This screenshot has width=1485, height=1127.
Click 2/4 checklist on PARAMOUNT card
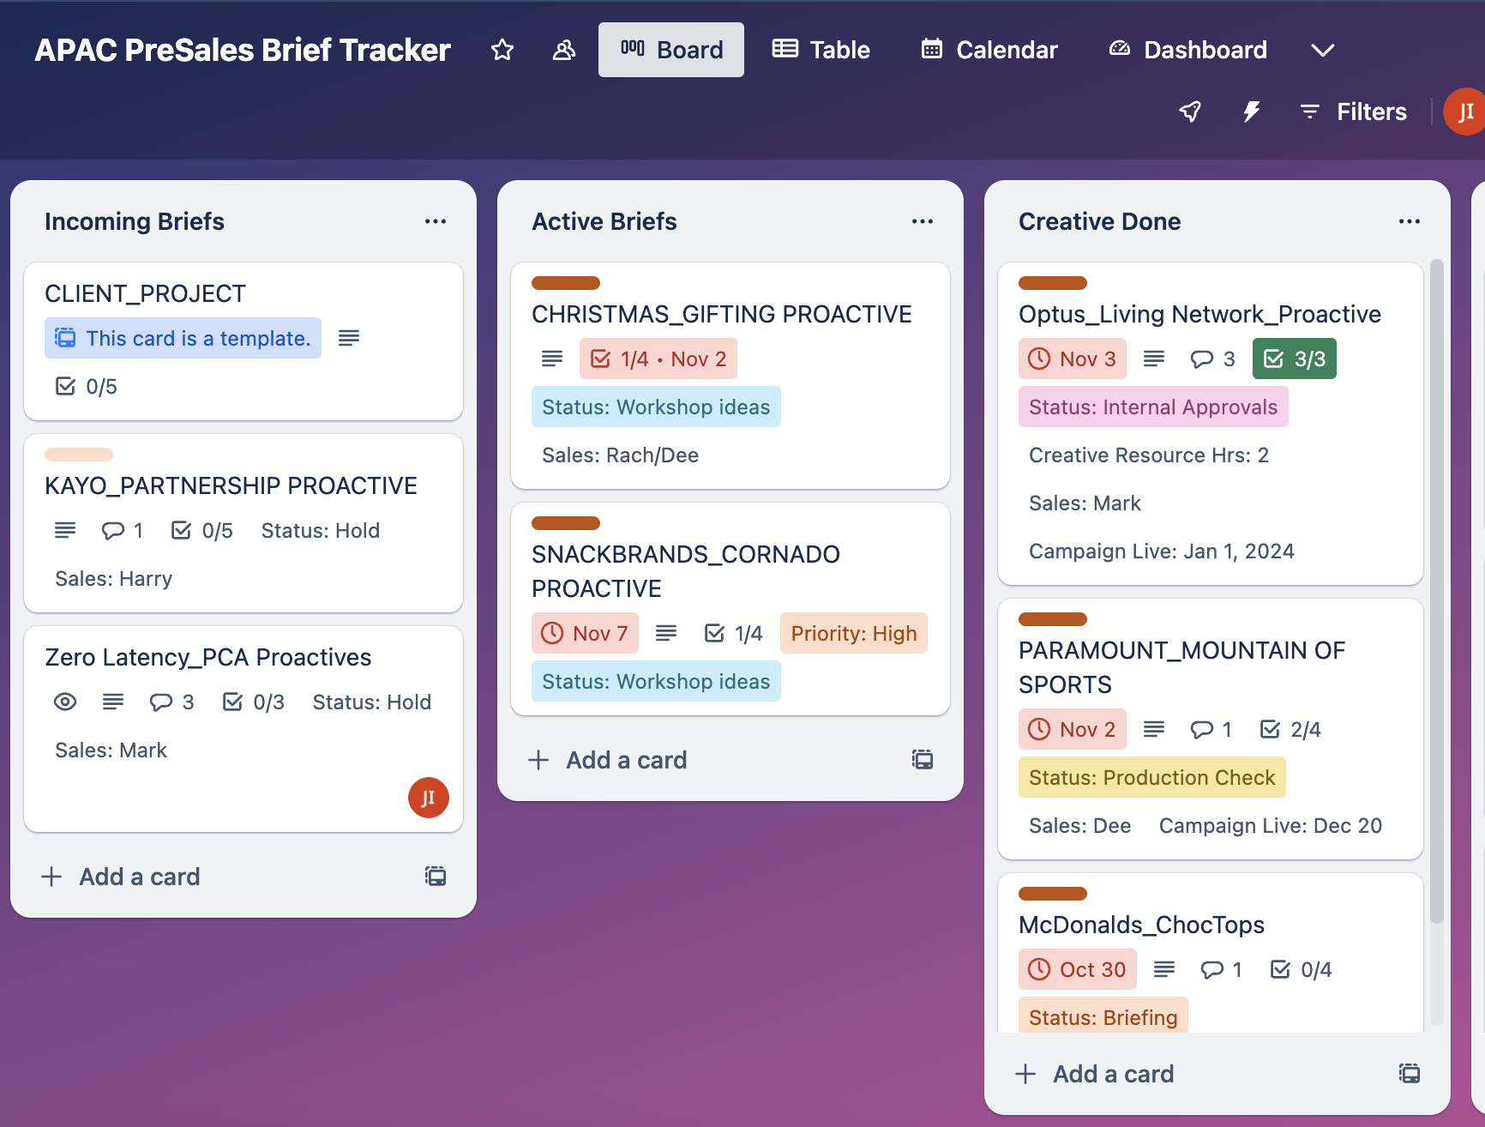pos(1290,729)
